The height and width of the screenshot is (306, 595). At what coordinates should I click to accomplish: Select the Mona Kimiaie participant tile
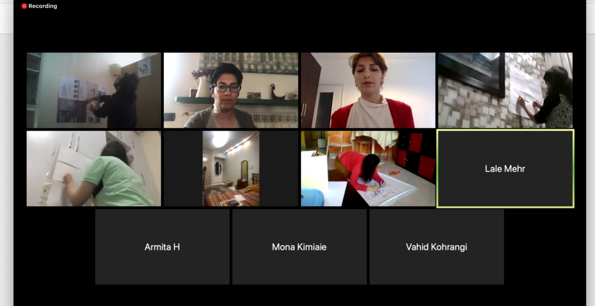(299, 247)
